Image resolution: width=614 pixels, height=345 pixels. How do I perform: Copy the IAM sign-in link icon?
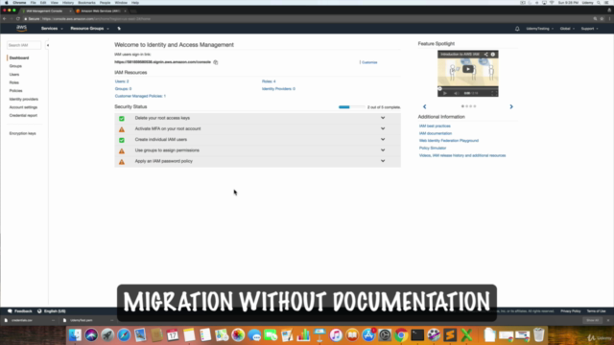tap(215, 62)
